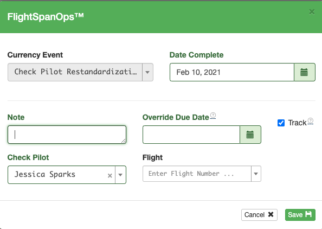Screen dimensions: 322x229
Task: Expand the Flight number dropdown arrow
Action: click(x=256, y=174)
